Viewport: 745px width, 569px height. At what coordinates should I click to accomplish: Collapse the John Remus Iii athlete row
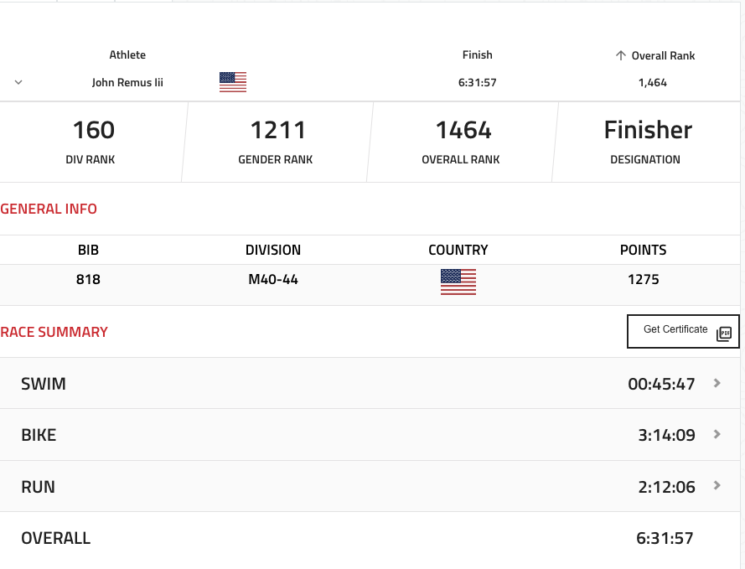pos(18,82)
